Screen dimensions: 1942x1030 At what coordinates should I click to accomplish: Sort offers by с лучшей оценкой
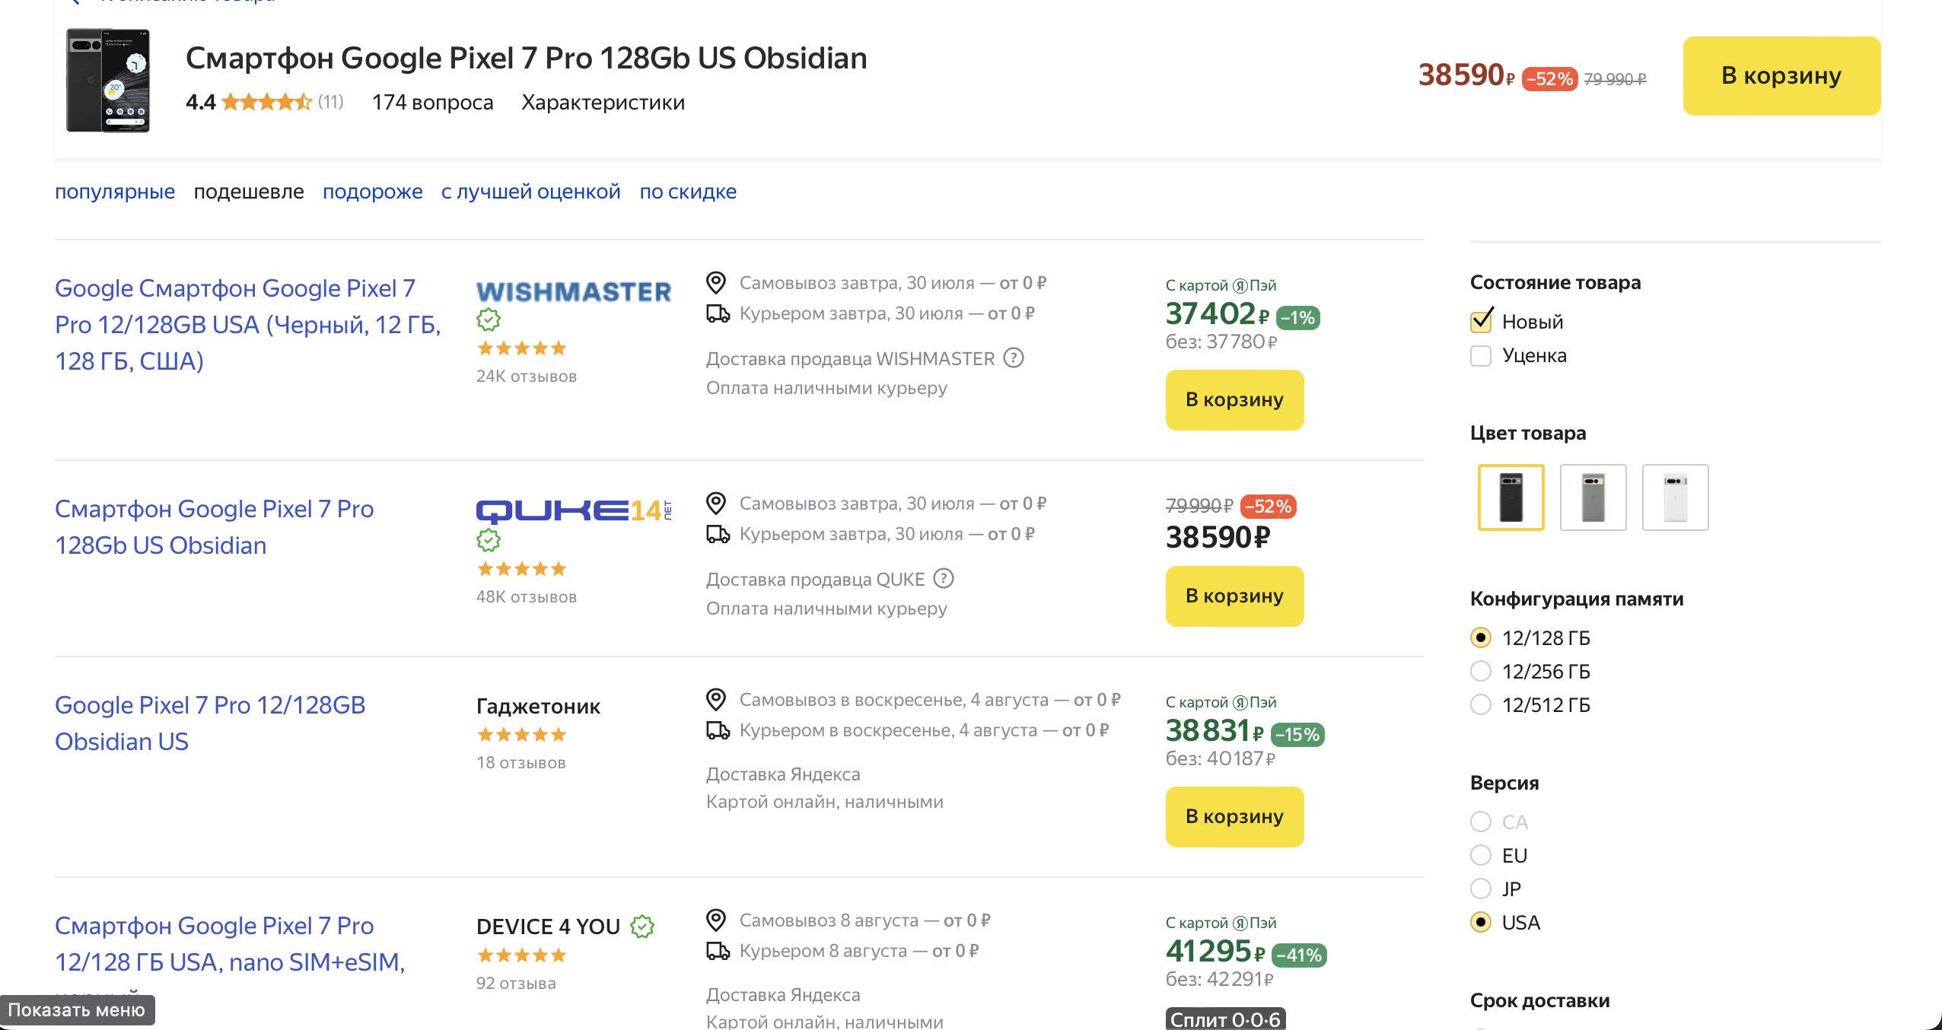(531, 192)
